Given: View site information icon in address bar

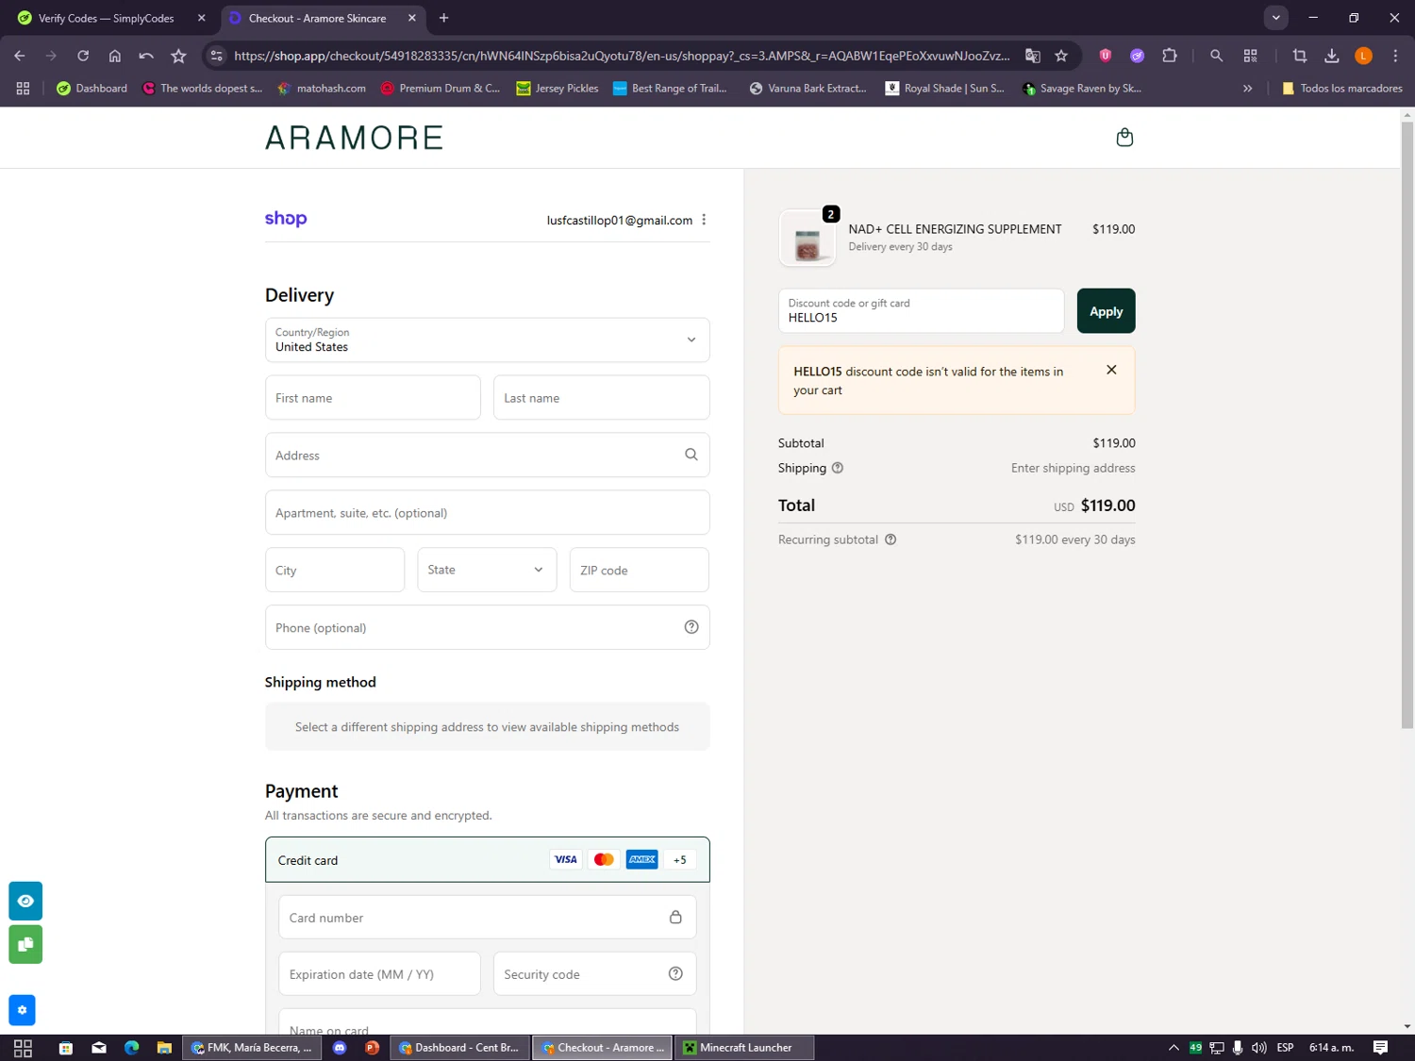Looking at the screenshot, I should click(217, 56).
